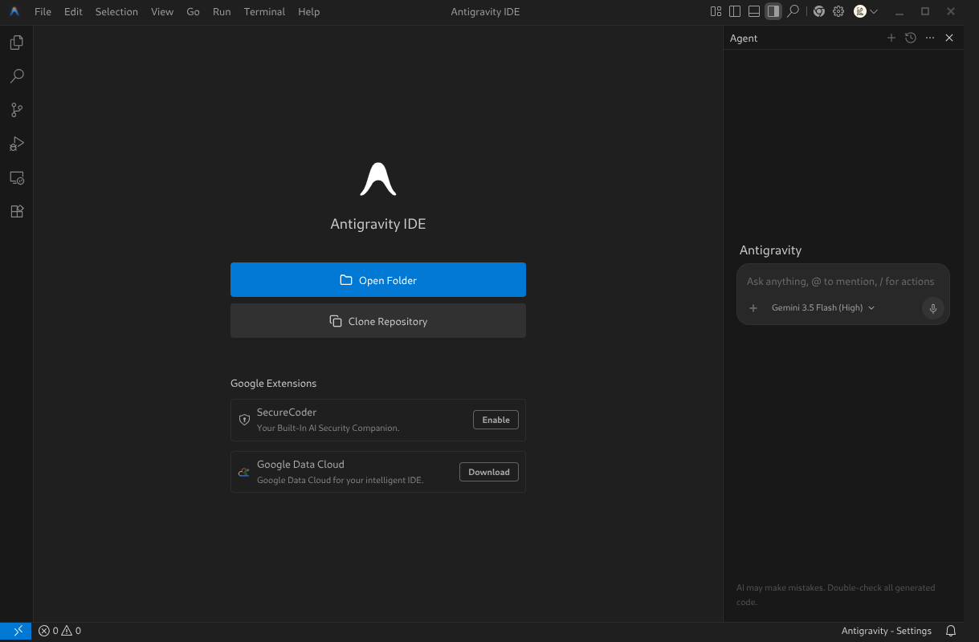Open a remote window from the status bar
The width and height of the screenshot is (979, 642).
point(16,631)
